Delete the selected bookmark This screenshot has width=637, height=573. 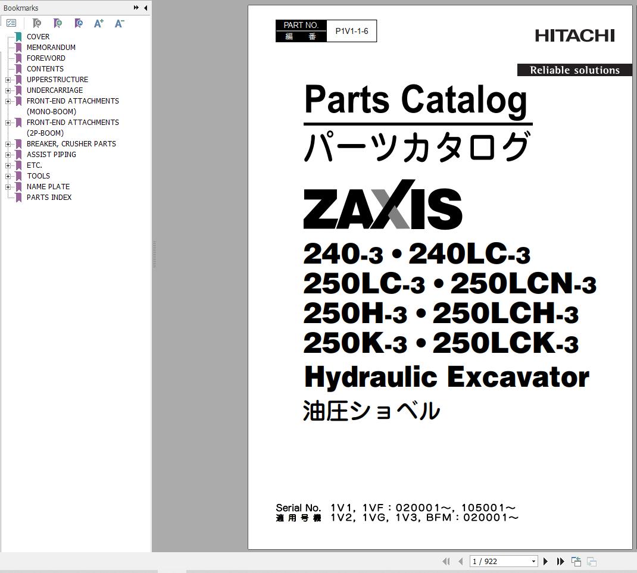click(37, 24)
